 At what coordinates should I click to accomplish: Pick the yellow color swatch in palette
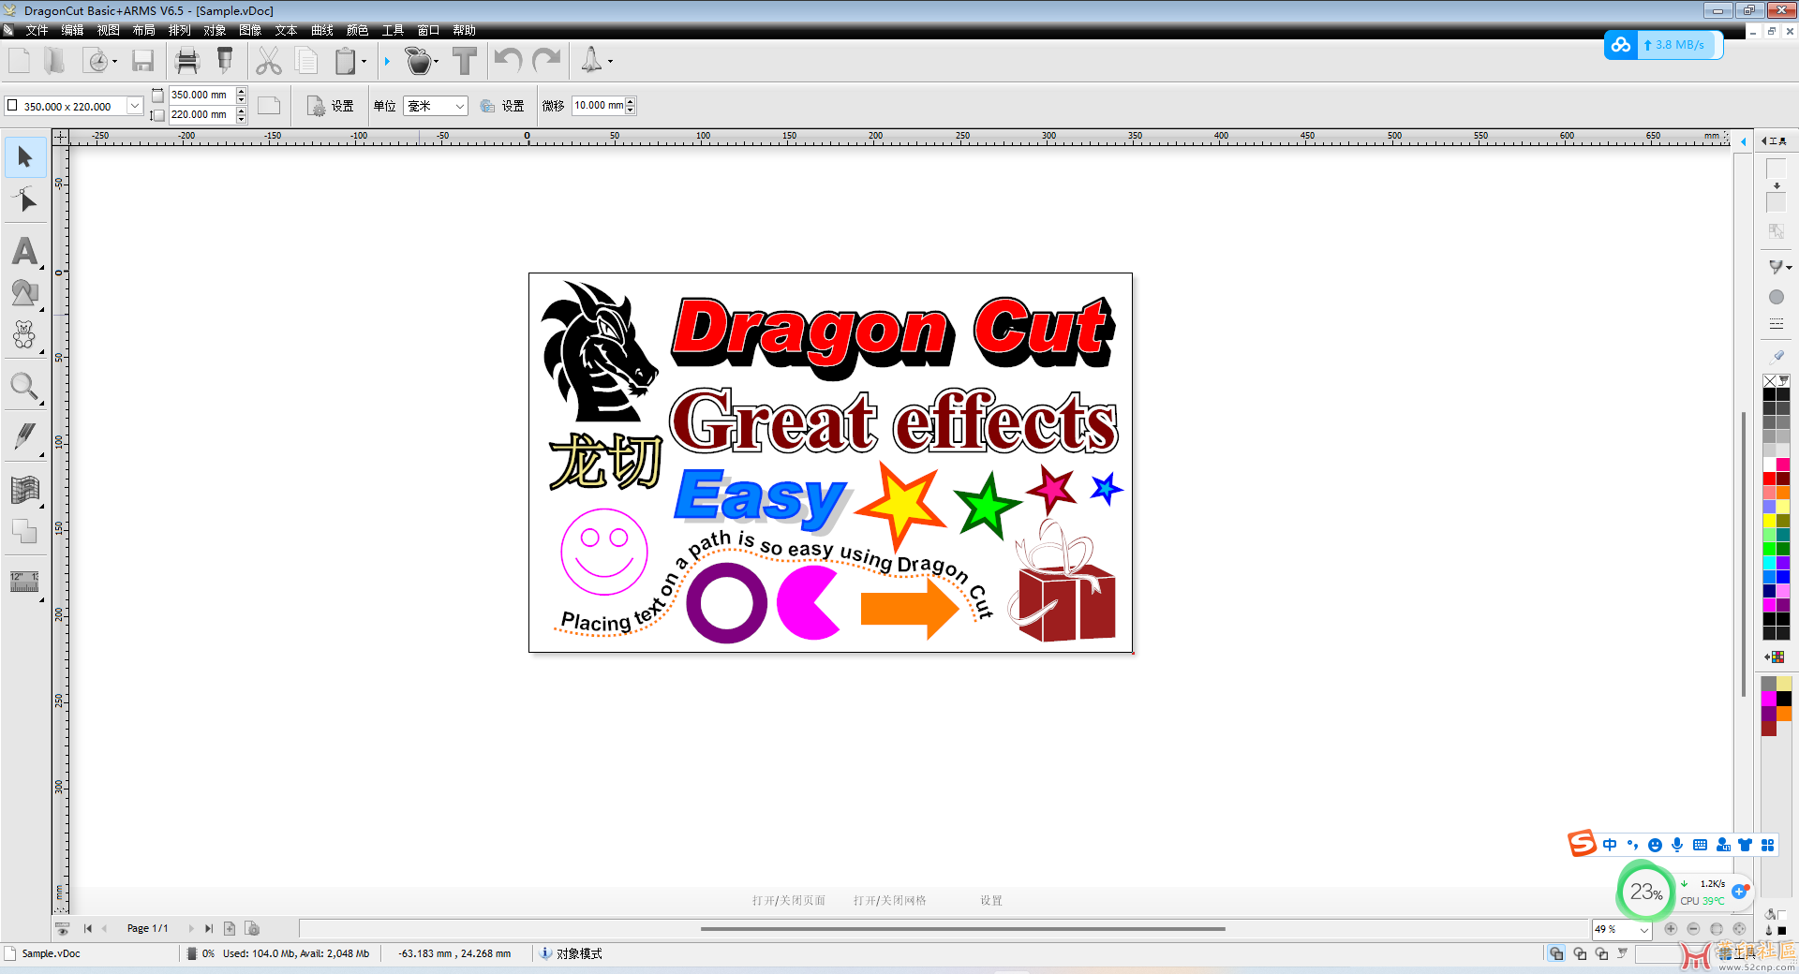(1770, 521)
